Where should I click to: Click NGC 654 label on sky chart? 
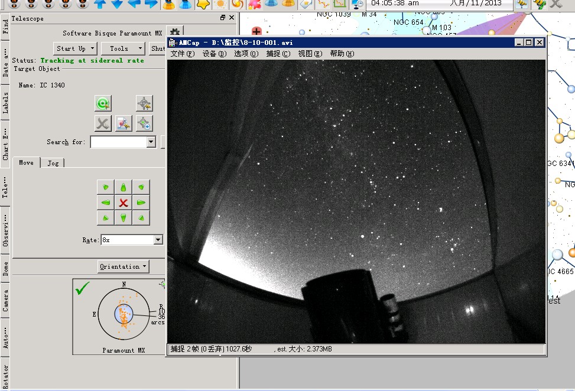(408, 22)
